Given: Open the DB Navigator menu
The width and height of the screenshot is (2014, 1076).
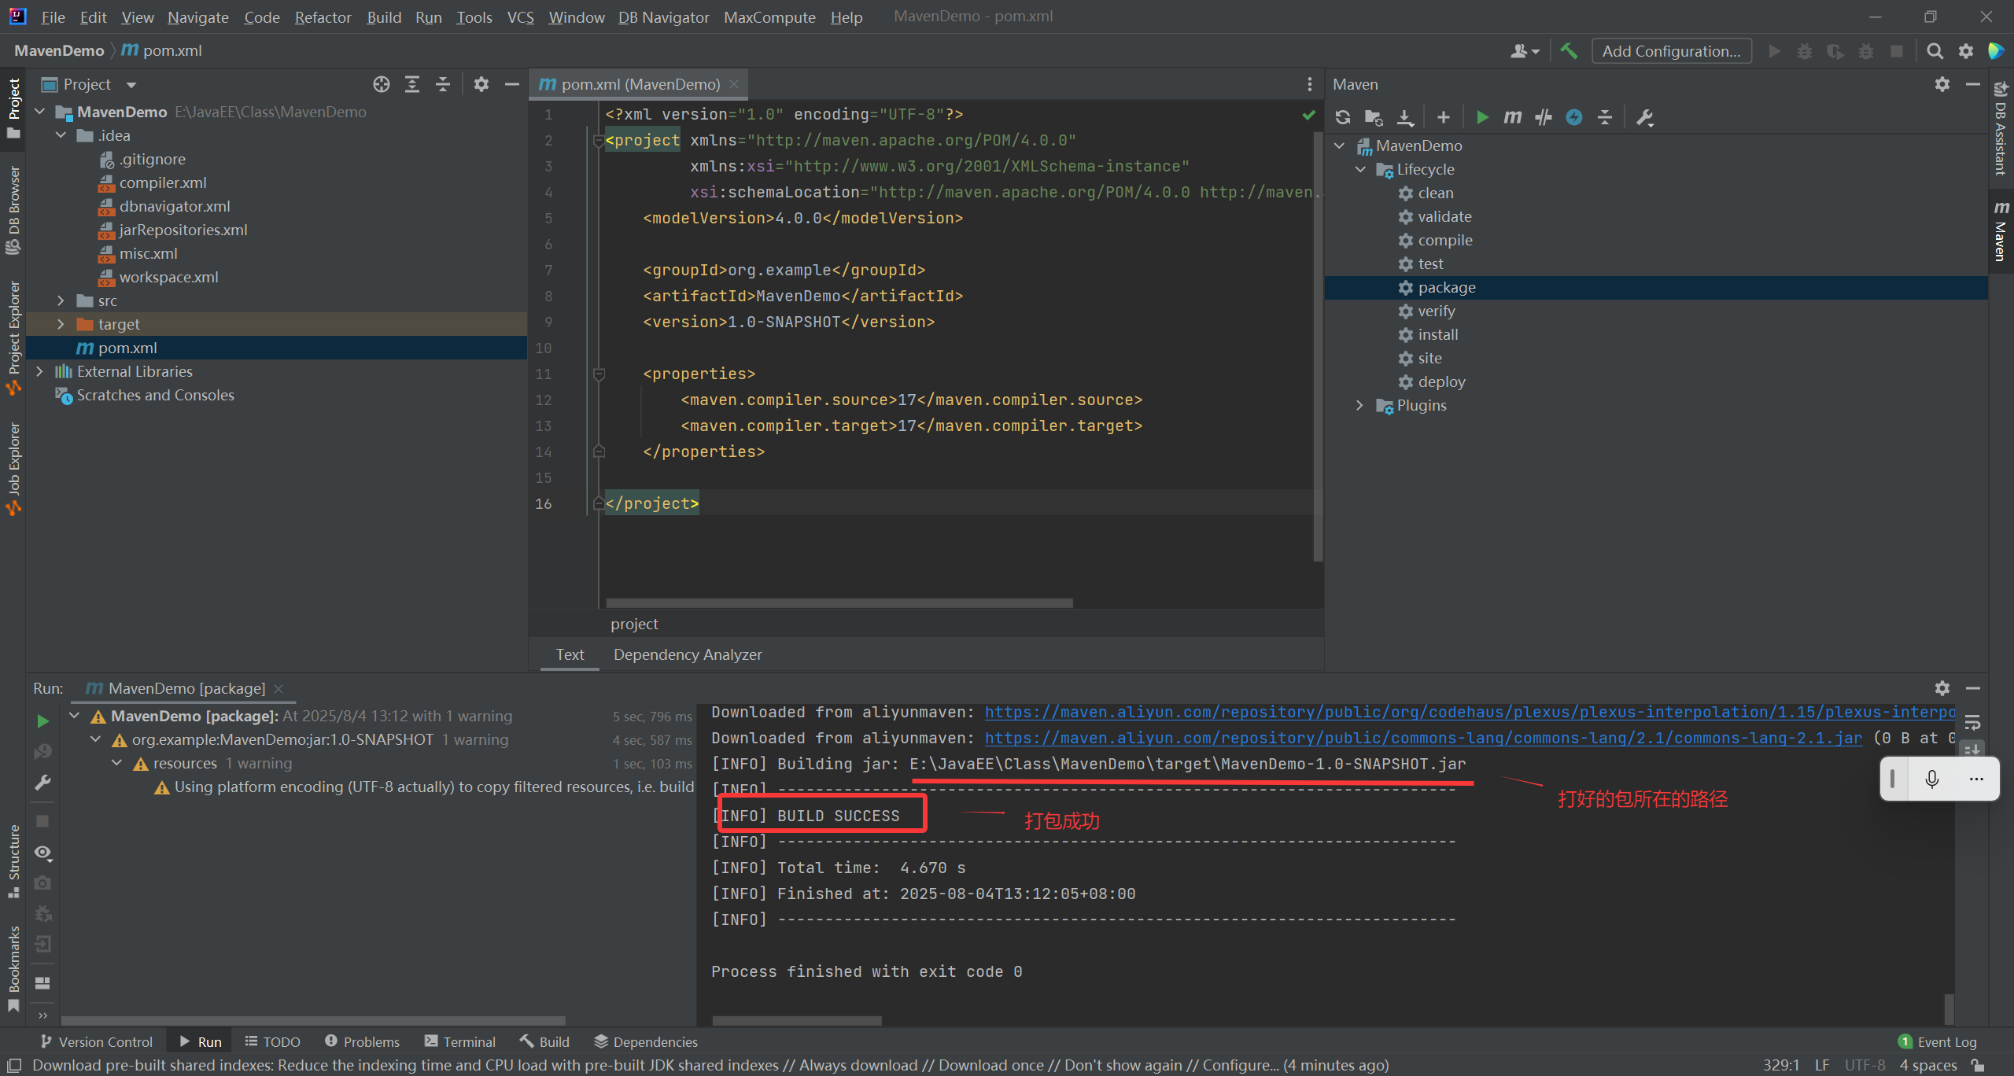Looking at the screenshot, I should click(x=663, y=17).
